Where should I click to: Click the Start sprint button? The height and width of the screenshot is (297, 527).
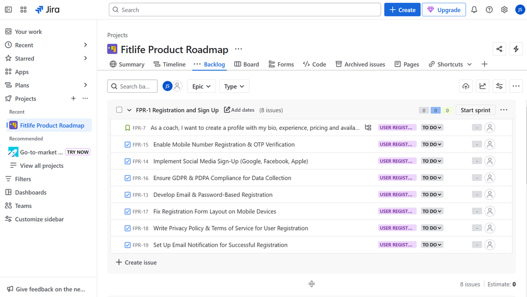click(475, 110)
